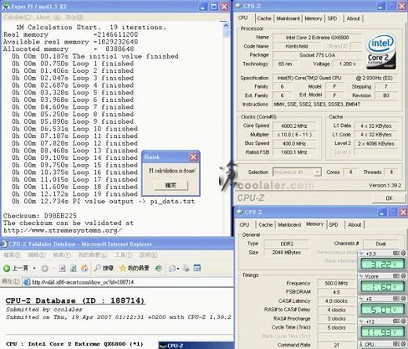Open the About tab in the lower CPU-Z window
Image resolution: width=408 pixels, height=349 pixels.
(x=355, y=225)
